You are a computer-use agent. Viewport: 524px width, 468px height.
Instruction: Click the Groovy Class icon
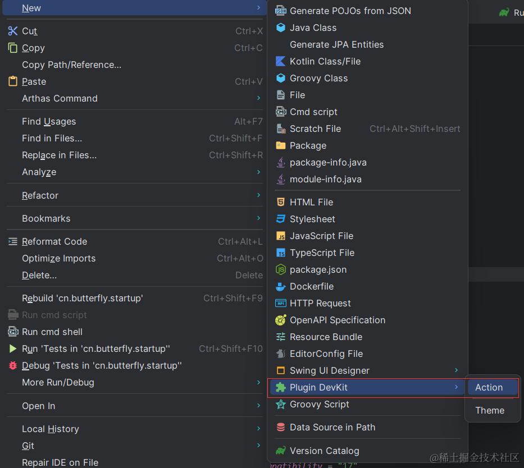[281, 78]
